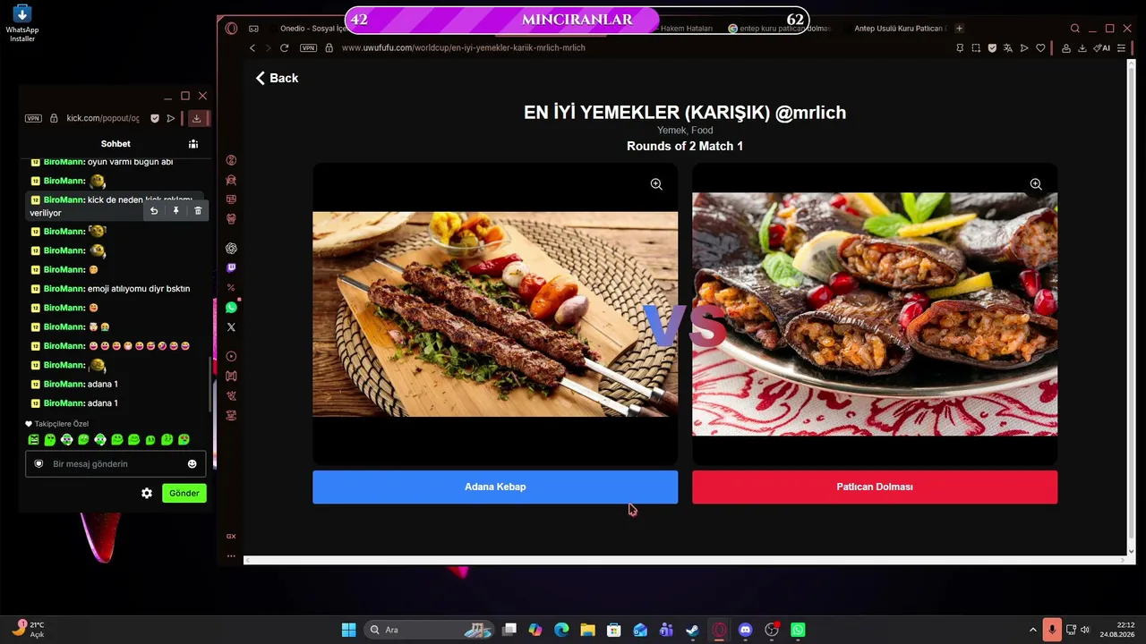Toggle the VPN badge in Opera address bar
Image resolution: width=1146 pixels, height=644 pixels.
[308, 47]
